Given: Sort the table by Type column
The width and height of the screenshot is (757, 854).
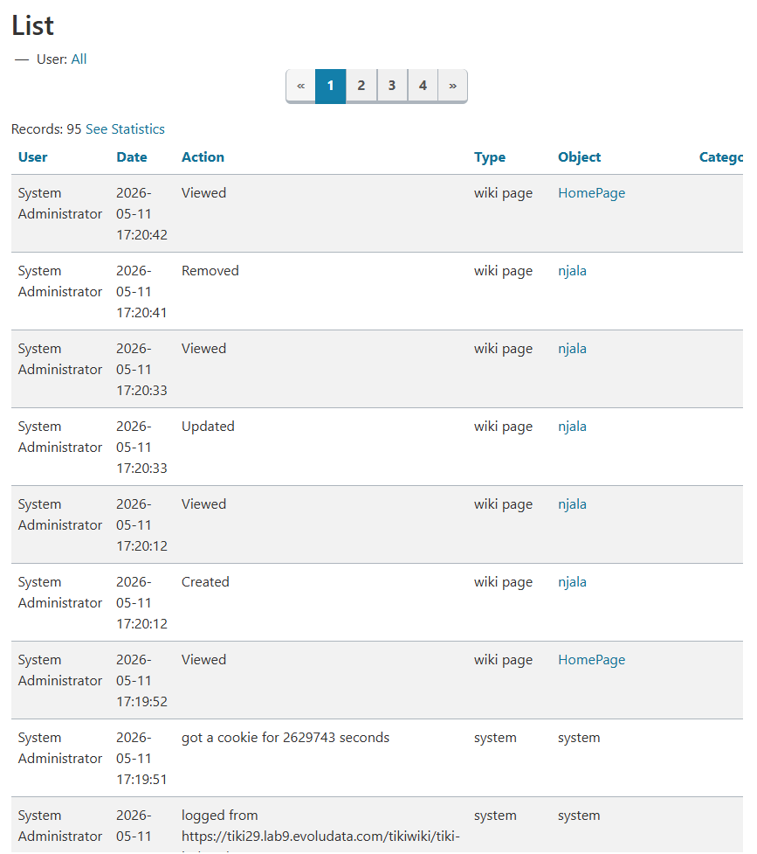Looking at the screenshot, I should pos(490,157).
